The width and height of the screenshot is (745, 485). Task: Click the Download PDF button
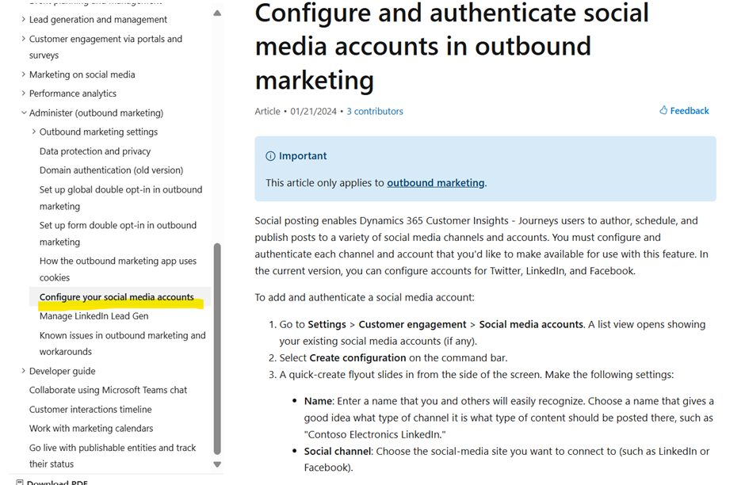point(52,482)
